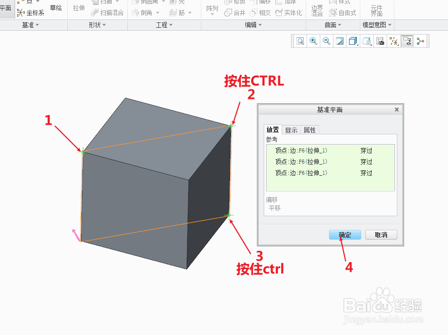Cancel the dialog with 取消
Image resolution: width=448 pixels, height=335 pixels.
[x=381, y=234]
